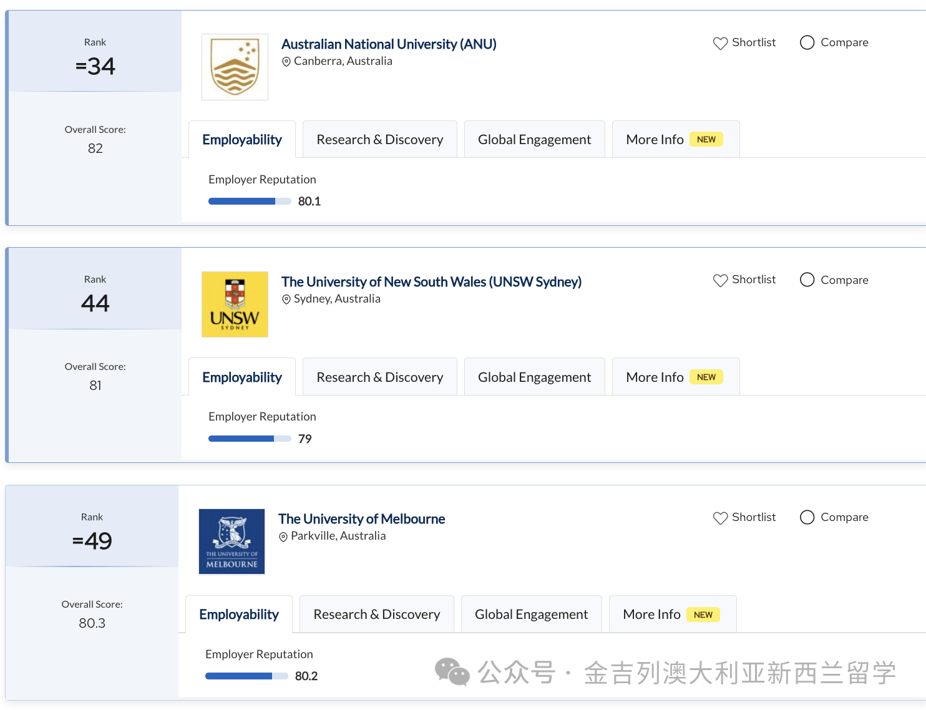Click the location pin beside Canberra, Australia

point(286,62)
